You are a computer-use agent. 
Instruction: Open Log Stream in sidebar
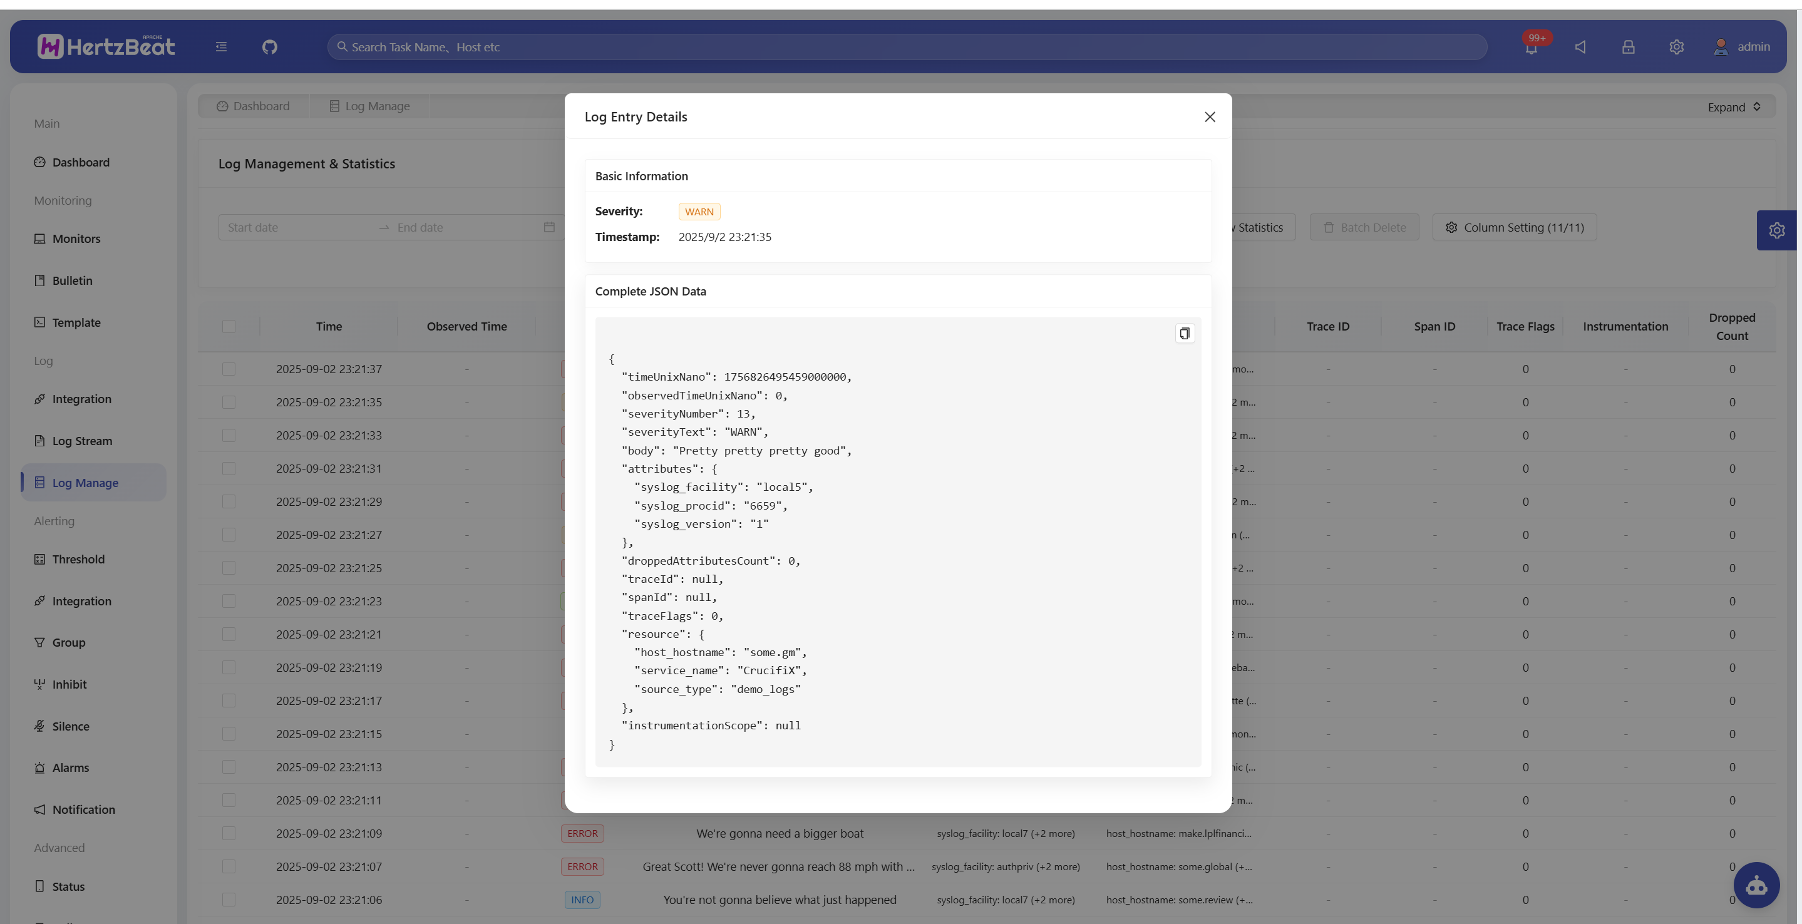click(x=82, y=441)
